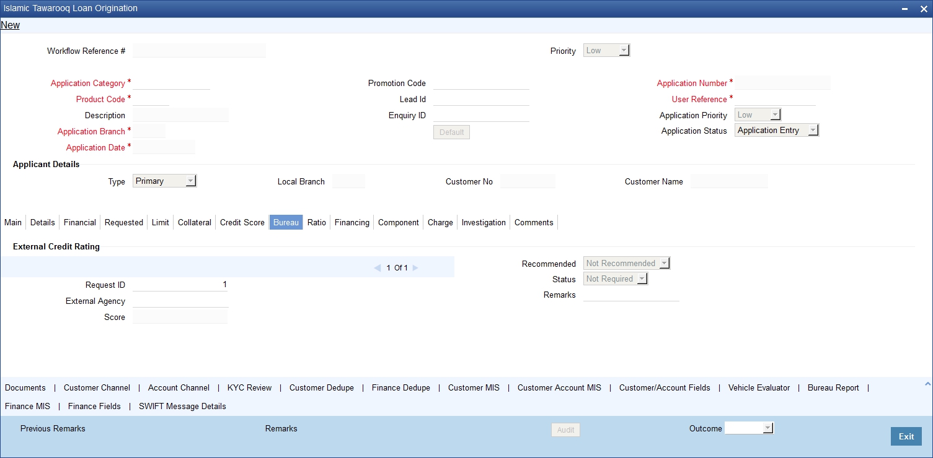Click the Score field

[x=180, y=317]
